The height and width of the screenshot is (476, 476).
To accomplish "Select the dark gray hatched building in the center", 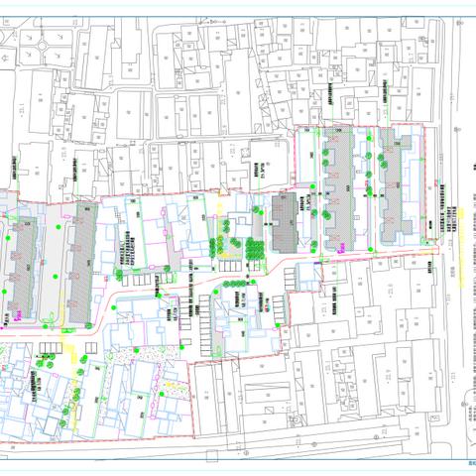I will point(285,222).
